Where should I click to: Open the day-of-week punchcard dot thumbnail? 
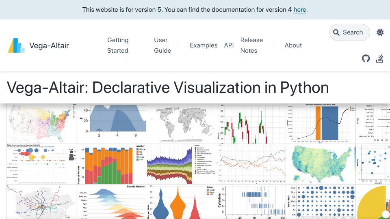point(321,202)
